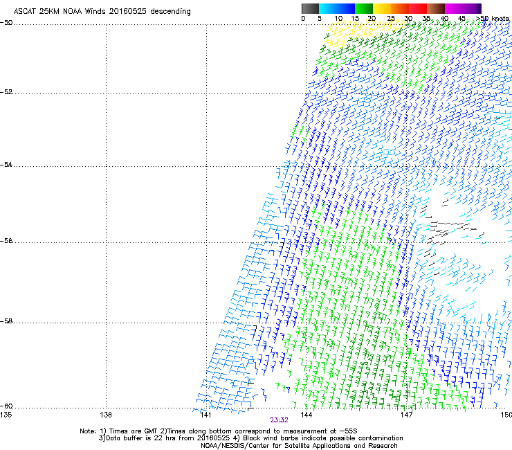The image size is (512, 450).
Task: Click the '>50 knots' legend label
Action: coord(492,19)
